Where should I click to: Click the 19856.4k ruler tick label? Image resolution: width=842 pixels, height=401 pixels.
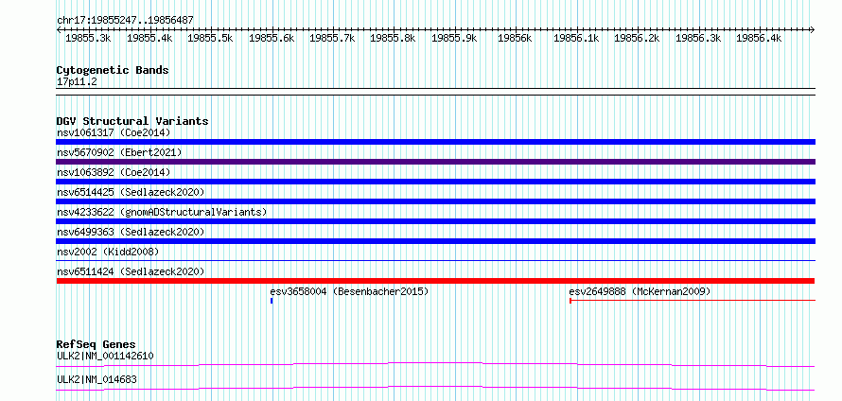[759, 39]
